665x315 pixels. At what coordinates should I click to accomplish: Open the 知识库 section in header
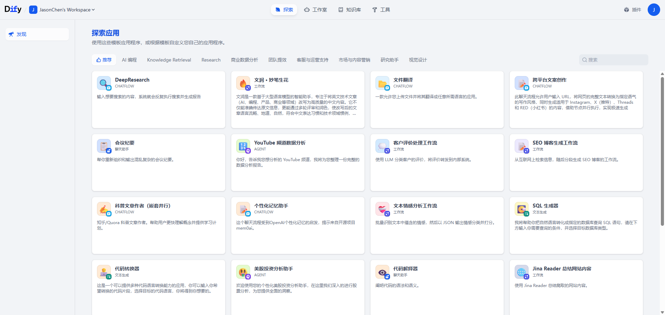tap(349, 10)
